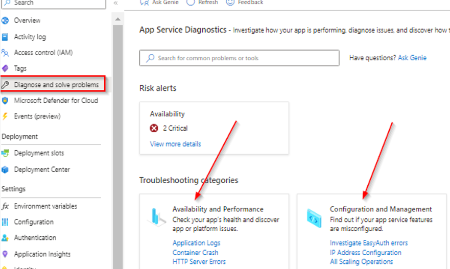The image size is (450, 269).
Task: Click the Ask Genie toolbar button
Action: (x=159, y=2)
